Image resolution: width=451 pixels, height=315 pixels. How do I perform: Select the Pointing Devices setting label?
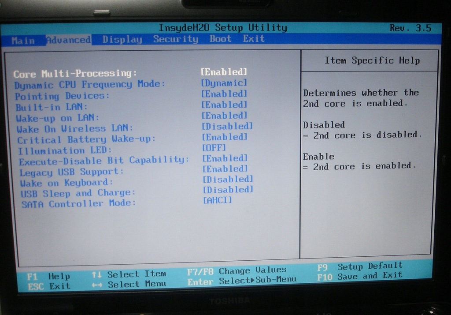pos(62,96)
